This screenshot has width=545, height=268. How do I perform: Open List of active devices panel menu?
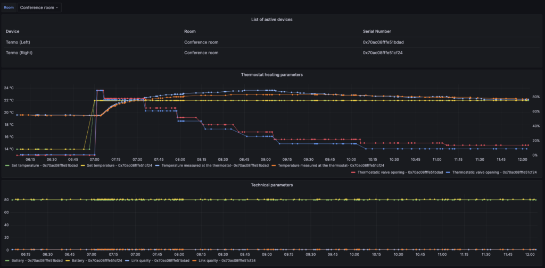pyautogui.click(x=272, y=20)
